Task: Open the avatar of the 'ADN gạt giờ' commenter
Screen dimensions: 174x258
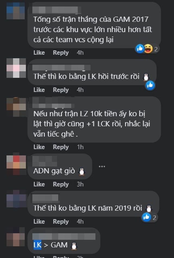Action: pos(16,165)
